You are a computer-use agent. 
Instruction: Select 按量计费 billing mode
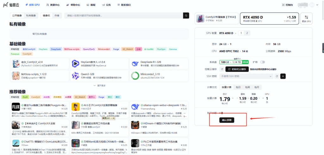[227, 87]
